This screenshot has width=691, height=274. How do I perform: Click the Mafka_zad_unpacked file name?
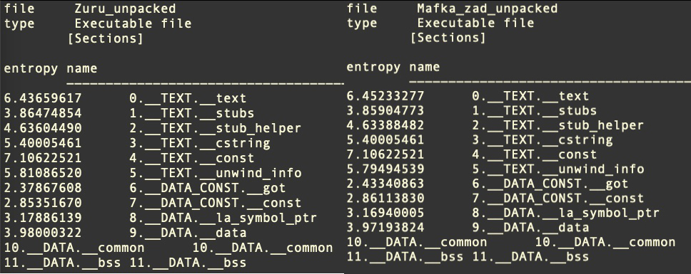tap(488, 9)
